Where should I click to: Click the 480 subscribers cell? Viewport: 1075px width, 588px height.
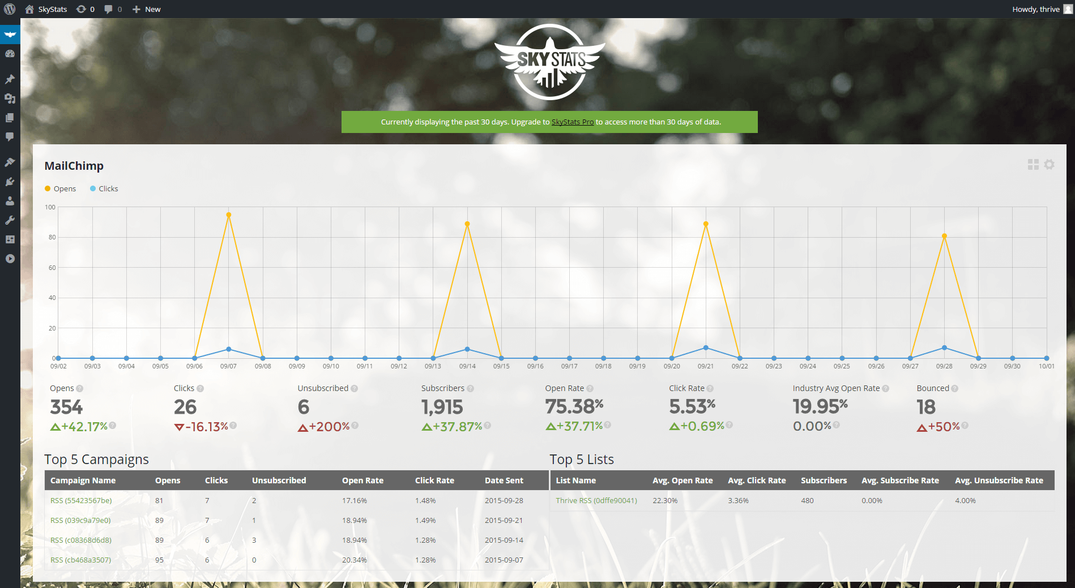click(807, 501)
